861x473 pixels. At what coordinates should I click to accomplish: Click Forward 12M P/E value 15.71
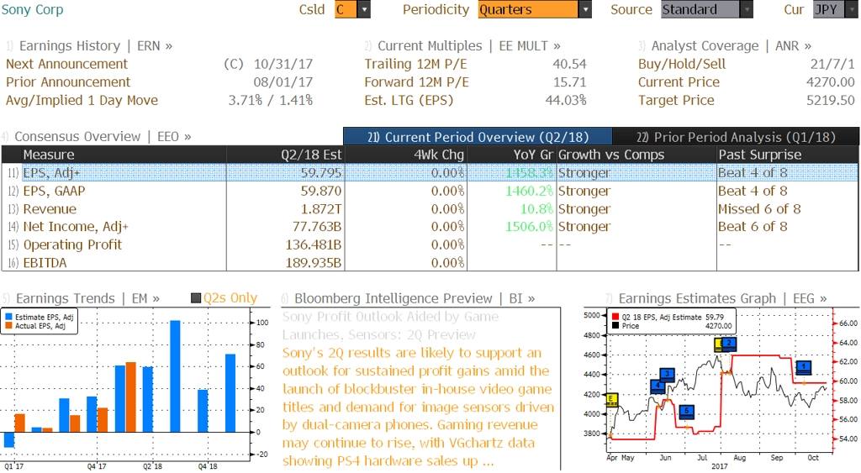click(x=569, y=82)
